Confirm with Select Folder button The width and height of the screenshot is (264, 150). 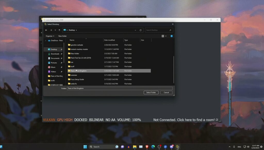pos(151,92)
